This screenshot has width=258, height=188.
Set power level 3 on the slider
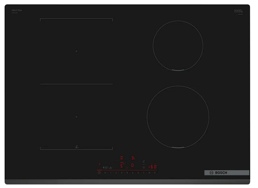click(x=122, y=173)
